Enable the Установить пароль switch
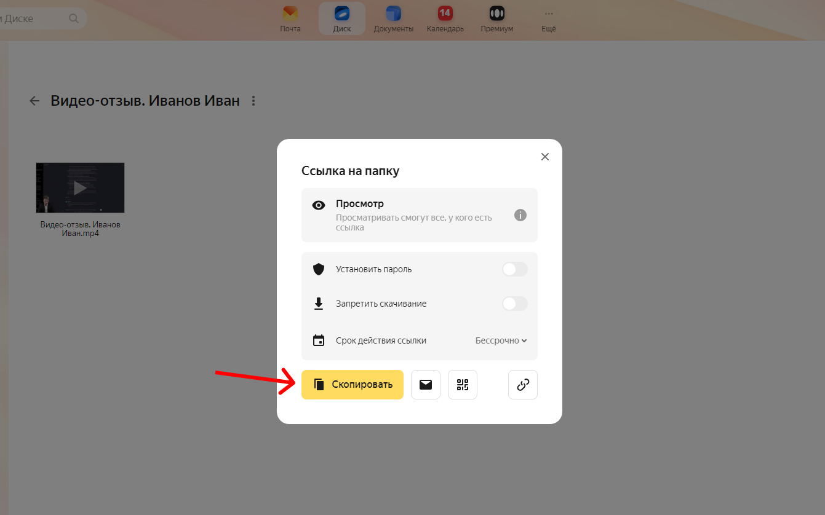The height and width of the screenshot is (515, 825). [515, 269]
